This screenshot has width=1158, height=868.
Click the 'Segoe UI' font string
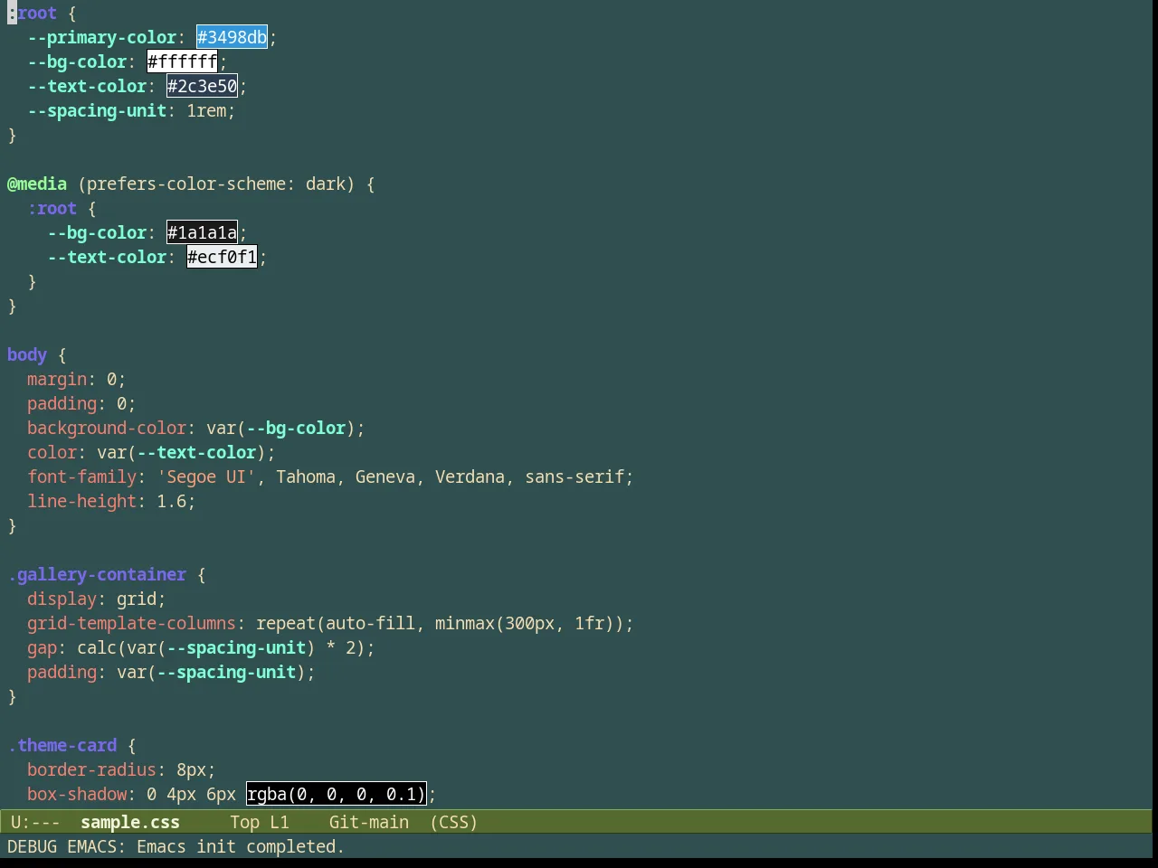point(206,476)
